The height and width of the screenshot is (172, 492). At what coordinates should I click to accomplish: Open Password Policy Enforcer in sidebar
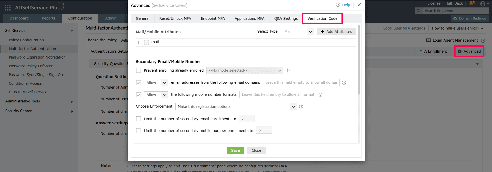(31, 66)
